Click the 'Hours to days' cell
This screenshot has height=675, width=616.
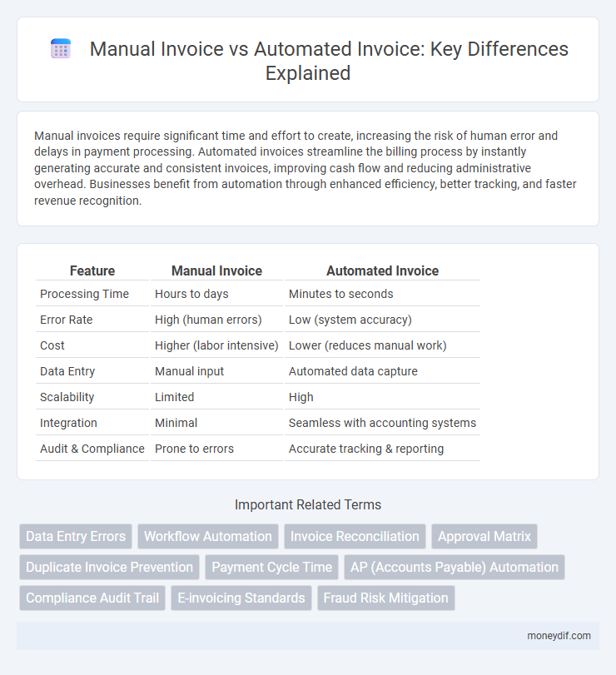[x=216, y=294]
